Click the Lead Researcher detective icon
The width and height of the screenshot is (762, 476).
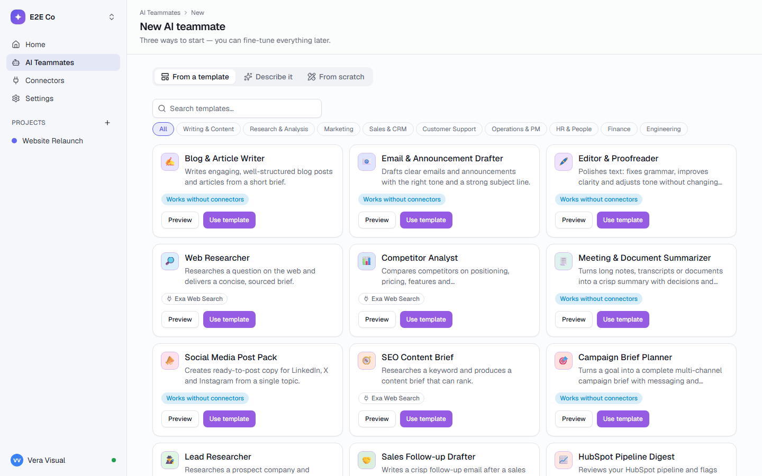170,460
